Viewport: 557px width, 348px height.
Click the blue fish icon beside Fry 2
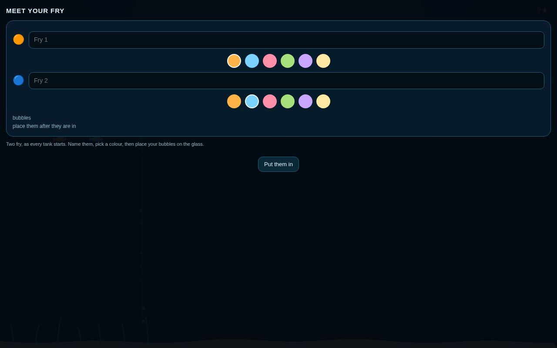click(x=18, y=80)
